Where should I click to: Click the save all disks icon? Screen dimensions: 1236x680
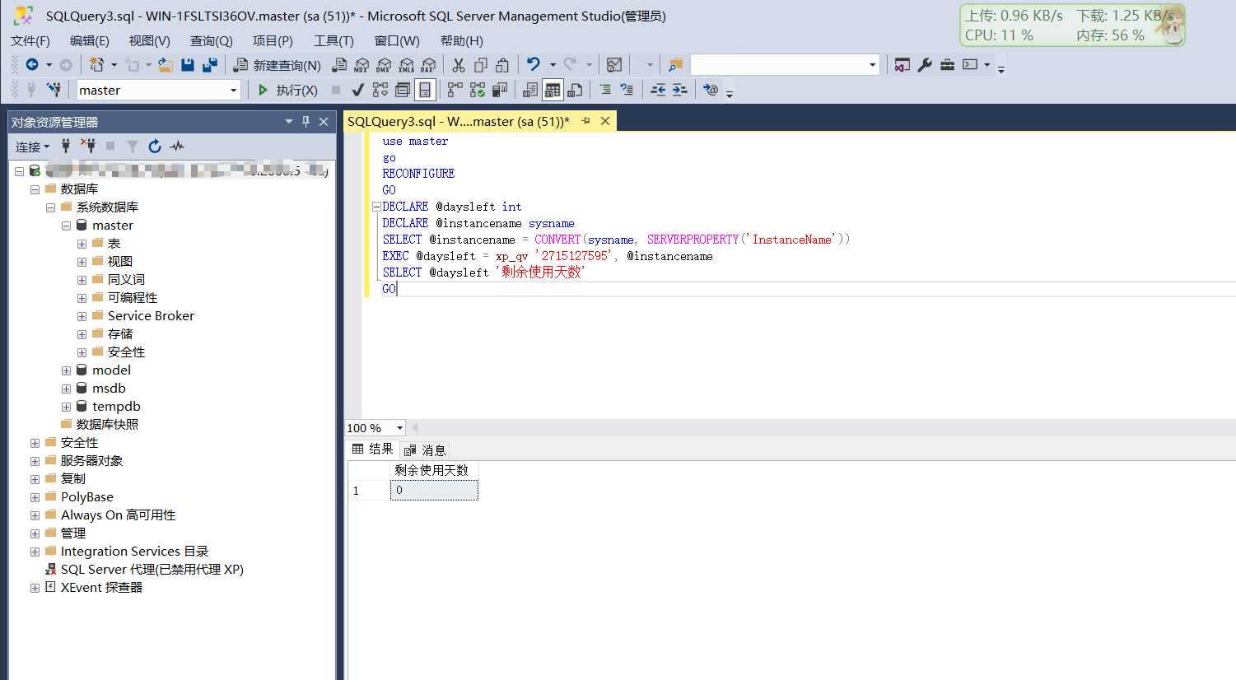[210, 65]
